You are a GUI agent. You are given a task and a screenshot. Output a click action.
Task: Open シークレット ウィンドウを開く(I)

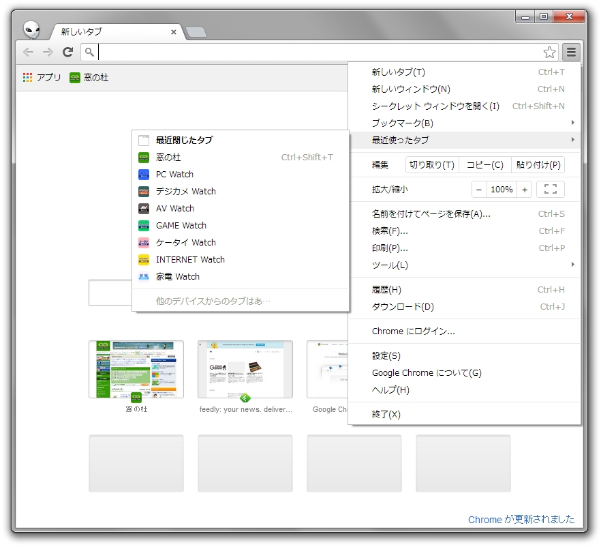tap(465, 106)
